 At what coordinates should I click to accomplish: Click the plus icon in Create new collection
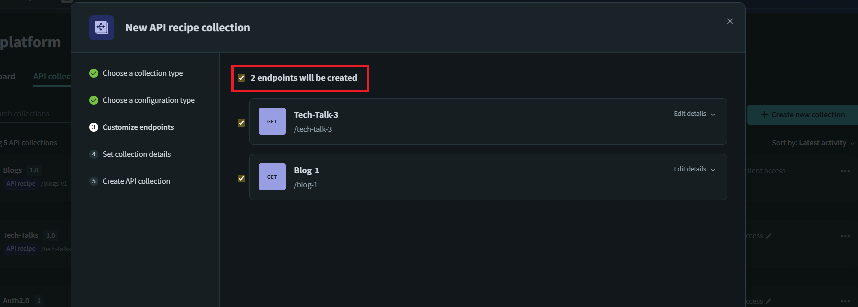pos(764,114)
